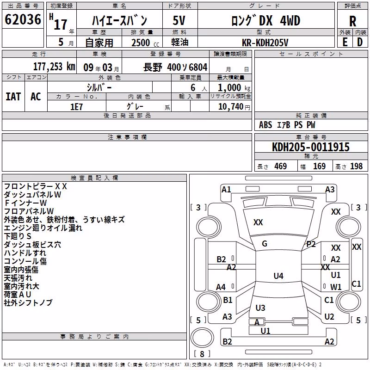This screenshot has width=370, height=370.
Task: Click the G mark on the windshield
Action: (265, 244)
